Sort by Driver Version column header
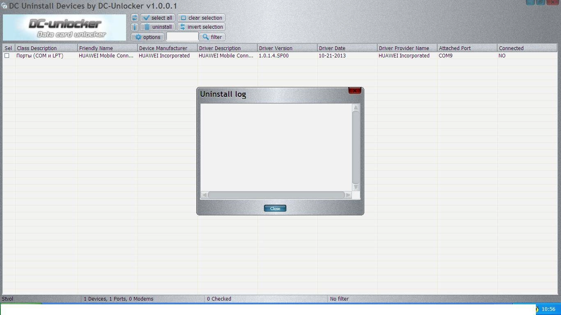The image size is (561, 315). [x=287, y=48]
